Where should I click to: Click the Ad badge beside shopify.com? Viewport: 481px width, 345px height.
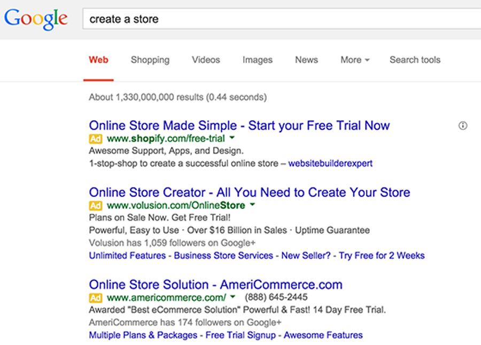(x=95, y=139)
